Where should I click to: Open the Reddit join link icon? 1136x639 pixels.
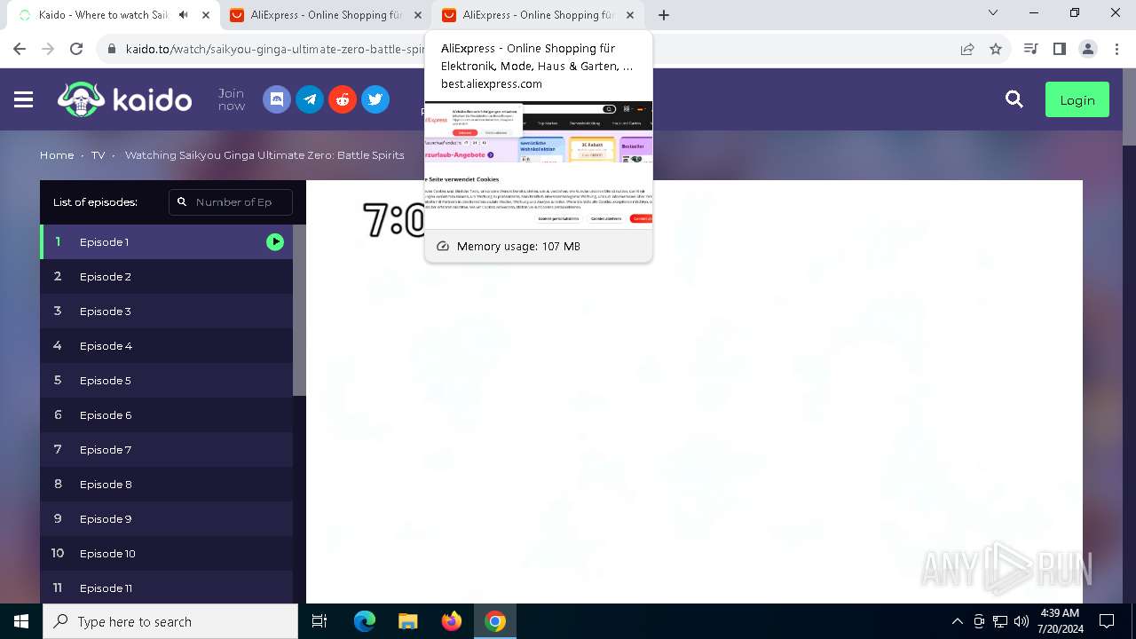tap(343, 99)
